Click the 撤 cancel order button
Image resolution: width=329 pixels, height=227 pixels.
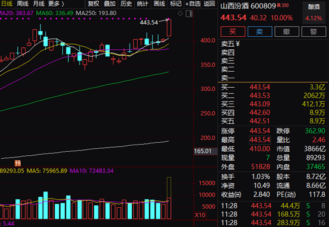point(287,31)
